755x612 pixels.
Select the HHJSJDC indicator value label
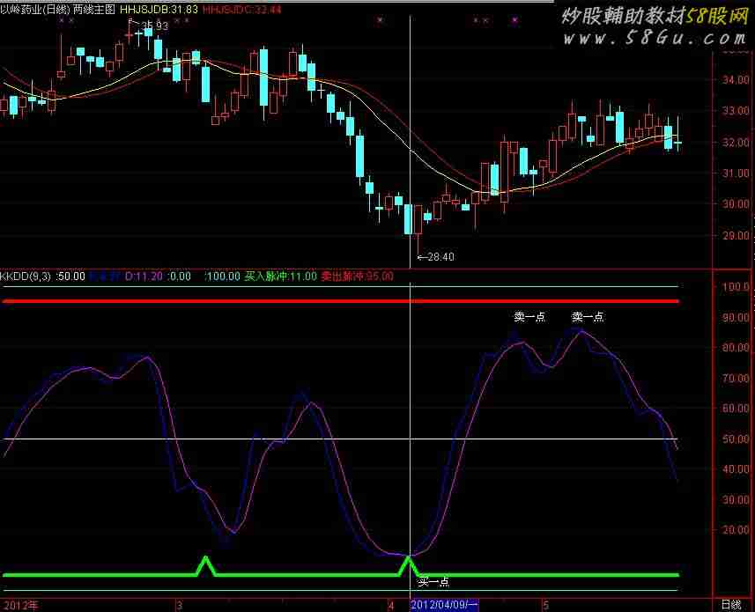click(242, 9)
